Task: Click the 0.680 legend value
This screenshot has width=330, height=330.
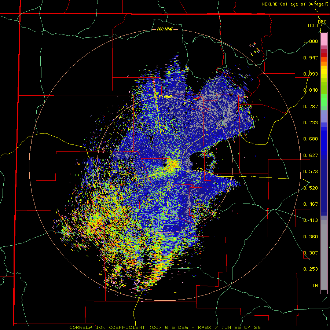Action: (x=311, y=139)
